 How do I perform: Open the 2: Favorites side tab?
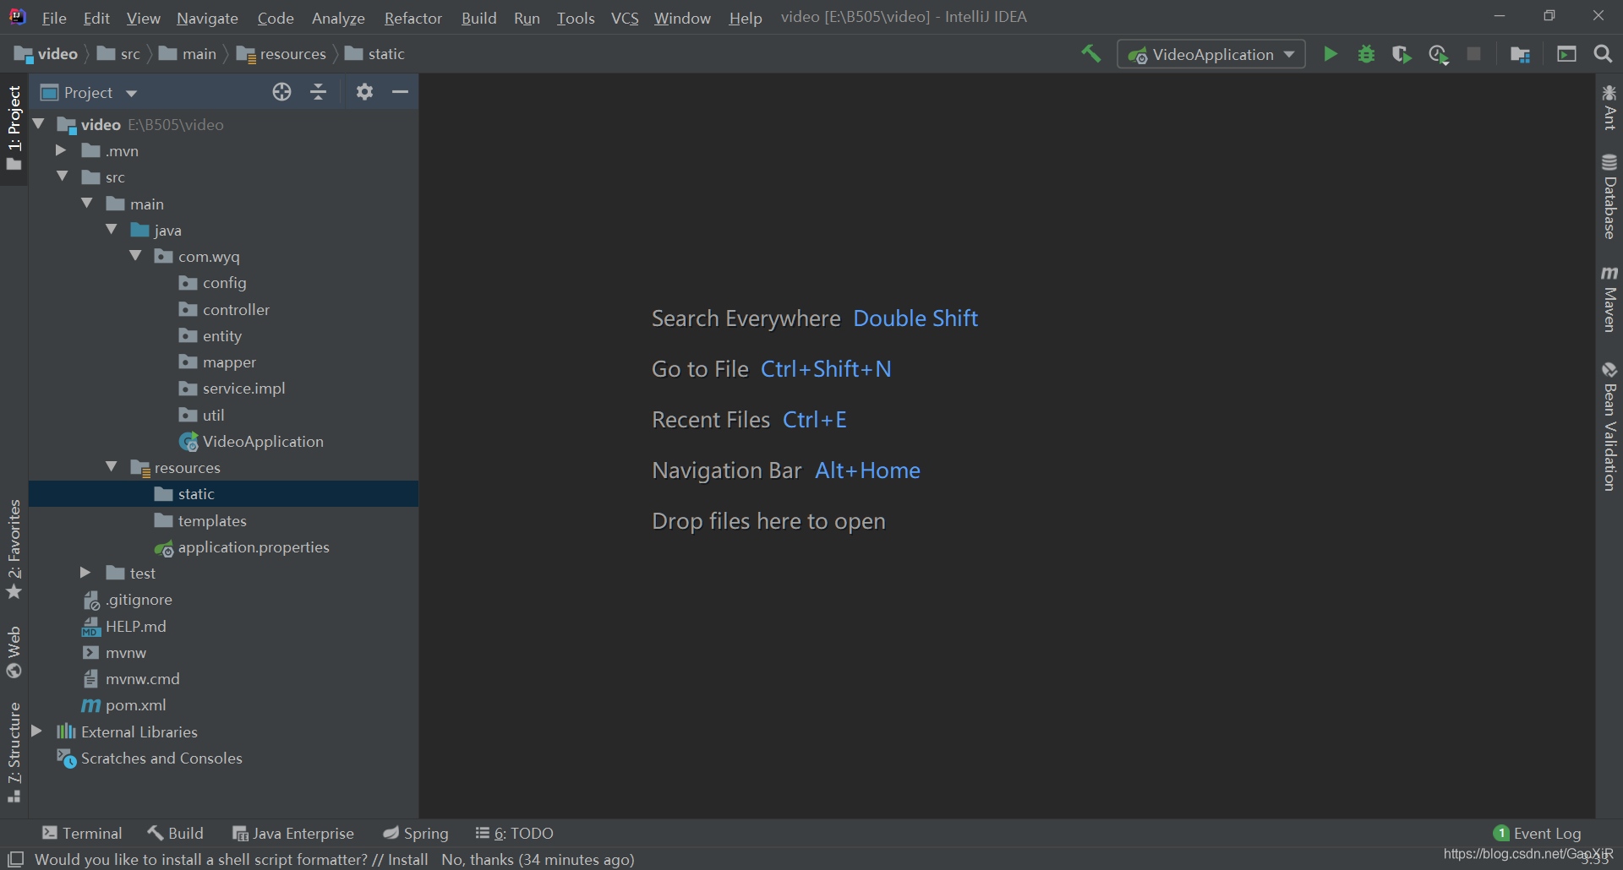click(x=14, y=549)
